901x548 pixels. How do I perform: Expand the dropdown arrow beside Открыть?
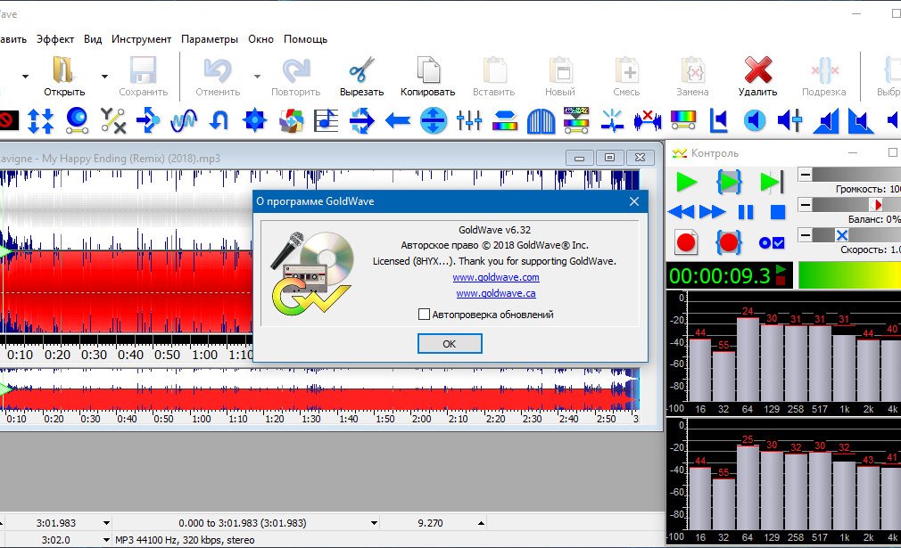pyautogui.click(x=104, y=77)
